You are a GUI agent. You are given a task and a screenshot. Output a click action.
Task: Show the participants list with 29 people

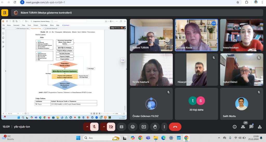[243, 127]
